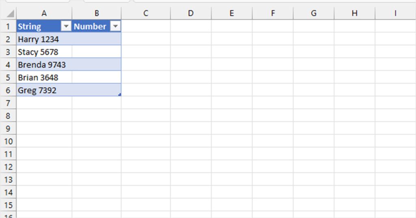Viewport: 416px width, 218px height.
Task: Select cell containing Brian 3648
Action: tap(44, 77)
